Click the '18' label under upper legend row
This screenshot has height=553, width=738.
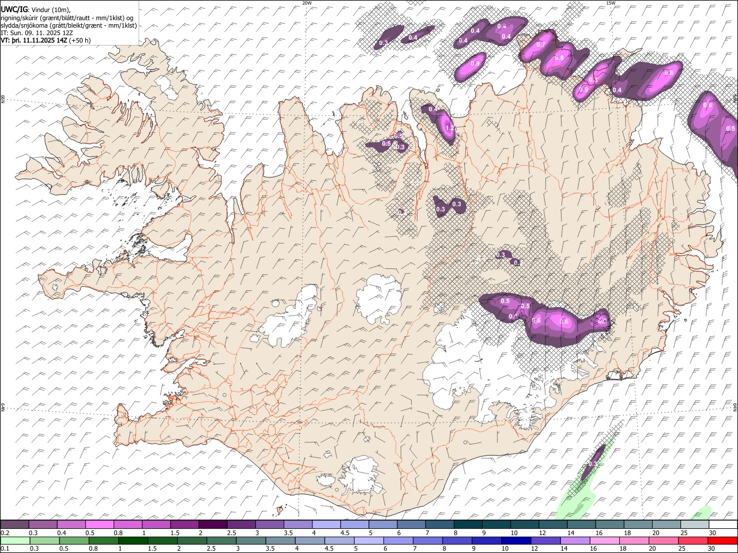627,533
